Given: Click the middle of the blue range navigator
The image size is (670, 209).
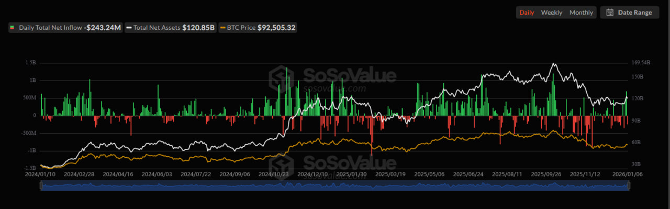Looking at the screenshot, I should click(x=334, y=186).
